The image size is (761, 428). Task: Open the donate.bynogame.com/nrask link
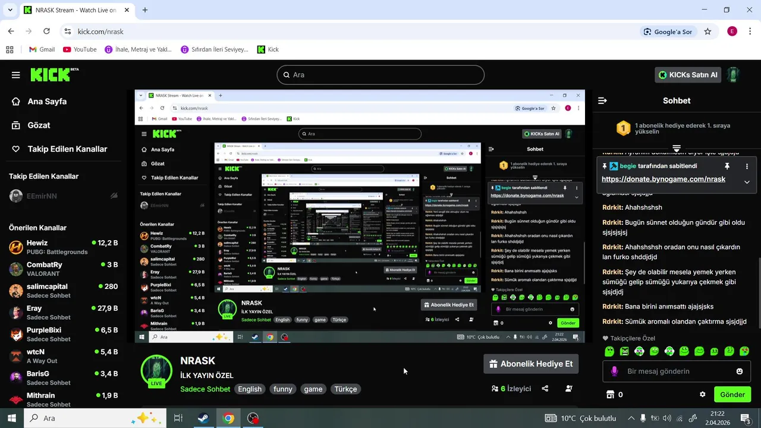(x=663, y=179)
